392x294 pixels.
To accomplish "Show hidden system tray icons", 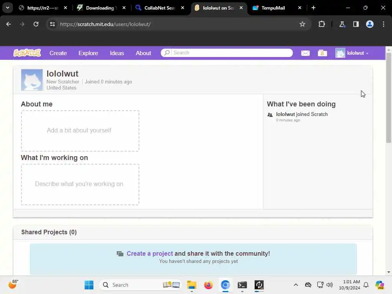I will (296, 285).
